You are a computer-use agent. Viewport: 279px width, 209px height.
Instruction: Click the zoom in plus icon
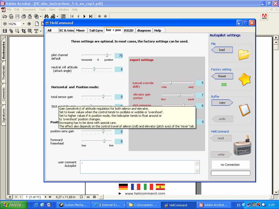29,24
